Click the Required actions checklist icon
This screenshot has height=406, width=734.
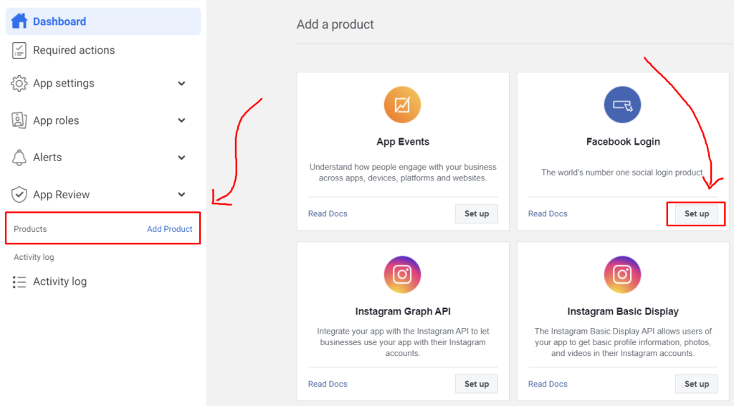[x=19, y=50]
